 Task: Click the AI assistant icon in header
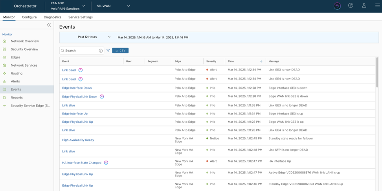[x=337, y=6]
